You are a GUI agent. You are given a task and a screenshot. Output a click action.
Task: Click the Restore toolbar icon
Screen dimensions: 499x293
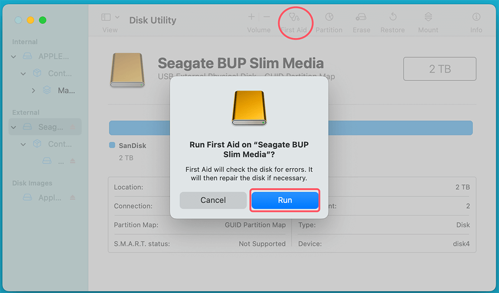pos(393,17)
